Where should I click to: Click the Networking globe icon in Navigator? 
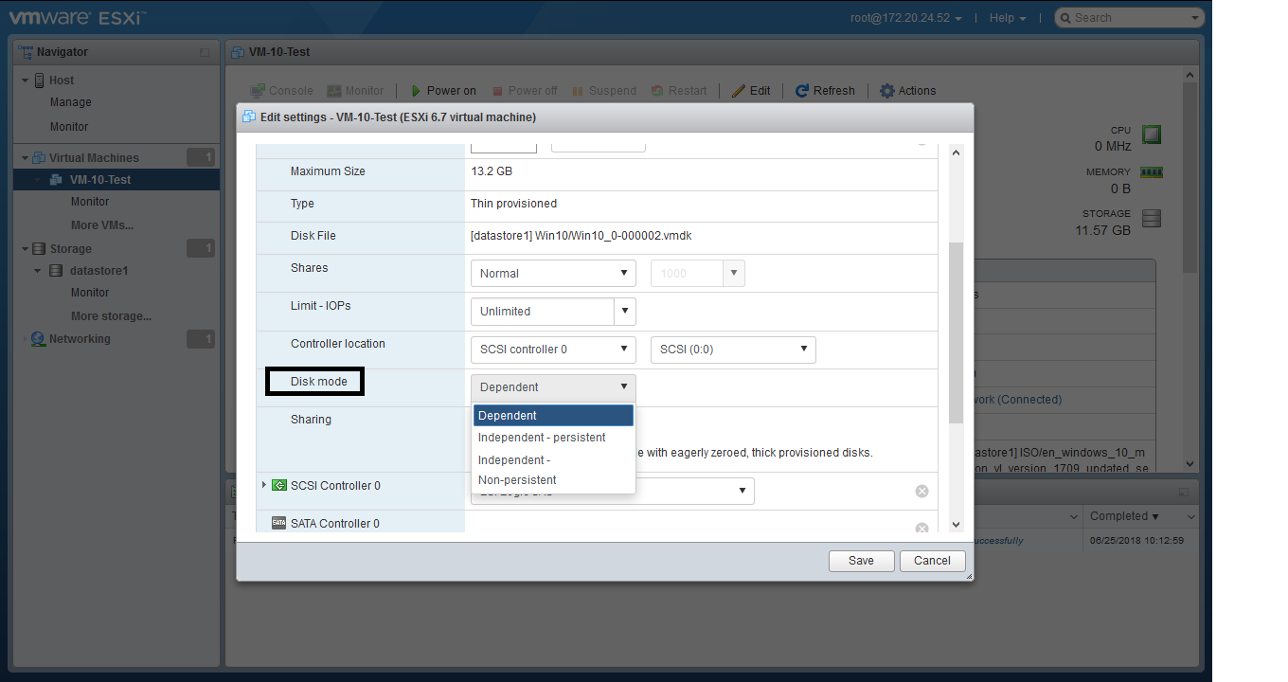[38, 339]
